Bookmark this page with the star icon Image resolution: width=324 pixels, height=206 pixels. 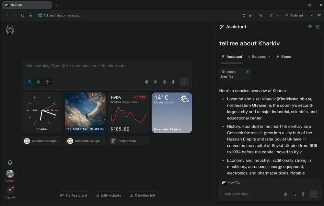244,15
